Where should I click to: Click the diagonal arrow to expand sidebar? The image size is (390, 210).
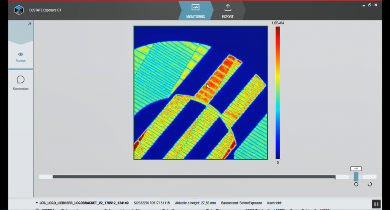click(29, 24)
